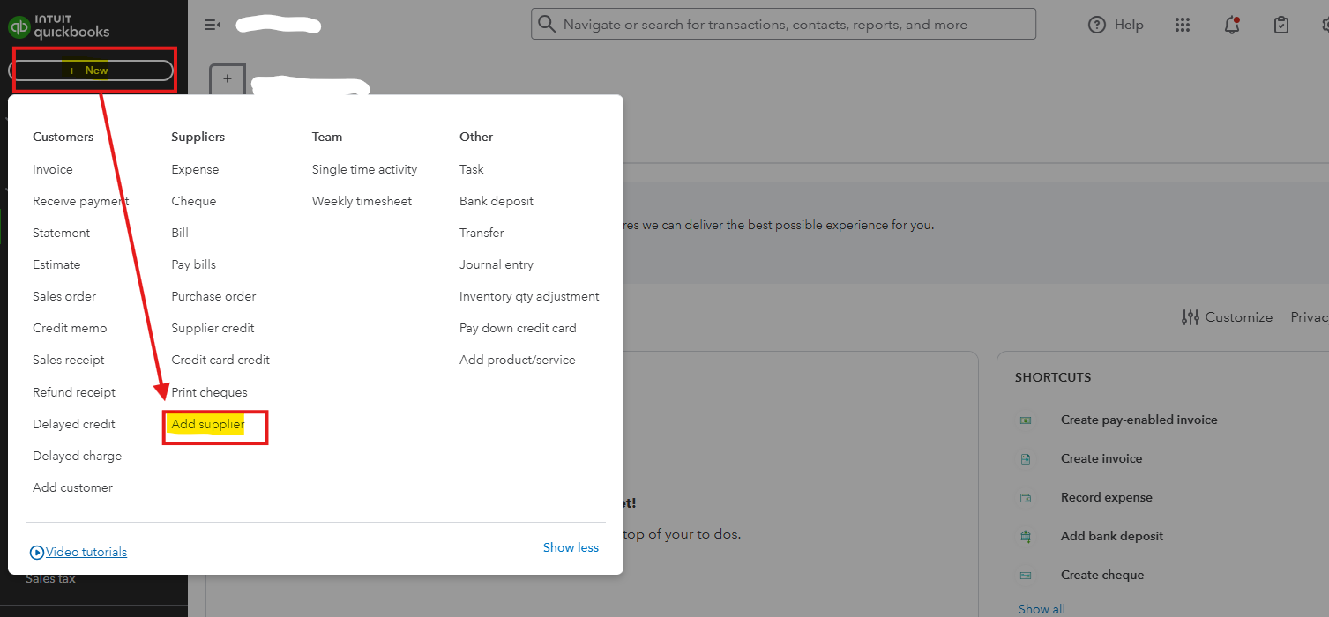The width and height of the screenshot is (1329, 617).
Task: Select Cheque under Suppliers
Action: 194,201
